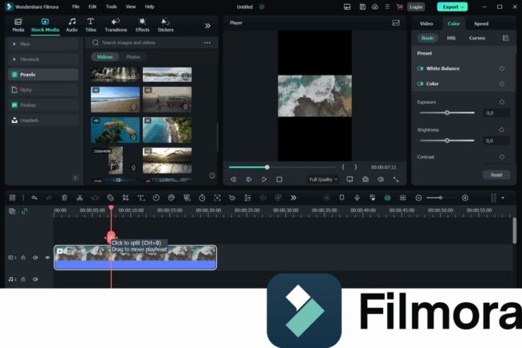Click the Export button
This screenshot has height=348, width=522.
click(x=451, y=6)
